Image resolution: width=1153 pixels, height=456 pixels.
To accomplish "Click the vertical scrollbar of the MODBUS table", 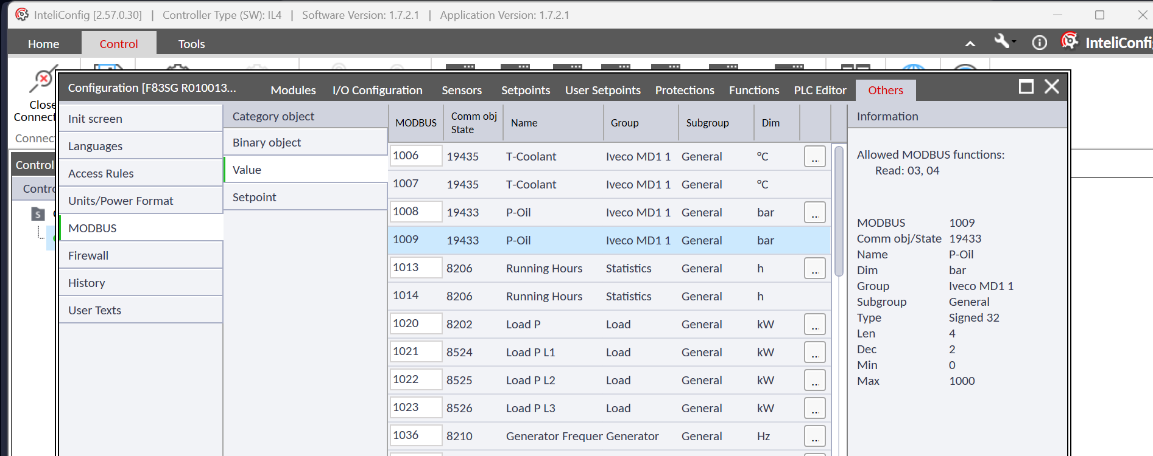I will click(x=839, y=211).
